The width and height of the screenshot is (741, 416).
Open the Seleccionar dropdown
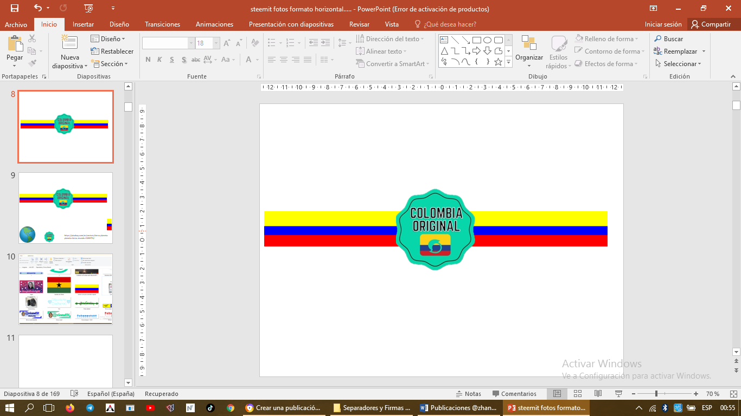[x=678, y=64]
